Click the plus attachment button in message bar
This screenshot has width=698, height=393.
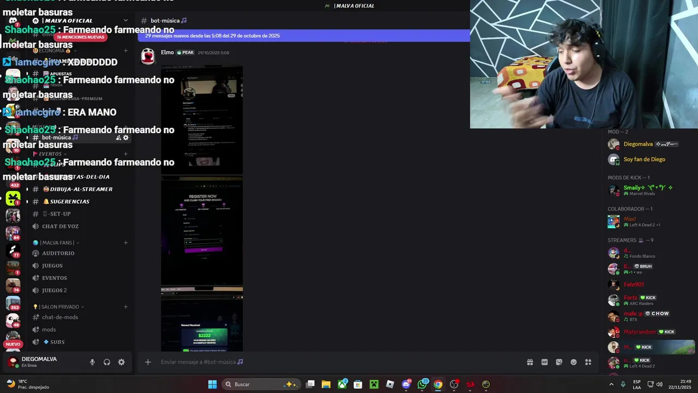pyautogui.click(x=148, y=362)
